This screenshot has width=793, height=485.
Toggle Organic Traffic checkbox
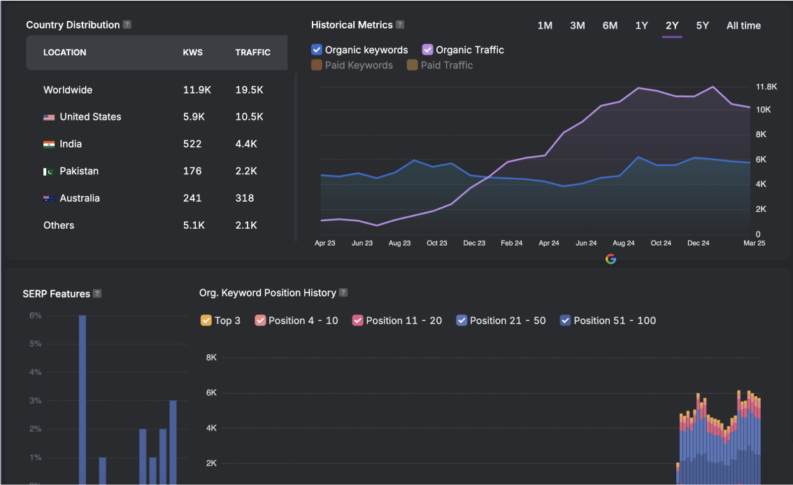pos(427,49)
